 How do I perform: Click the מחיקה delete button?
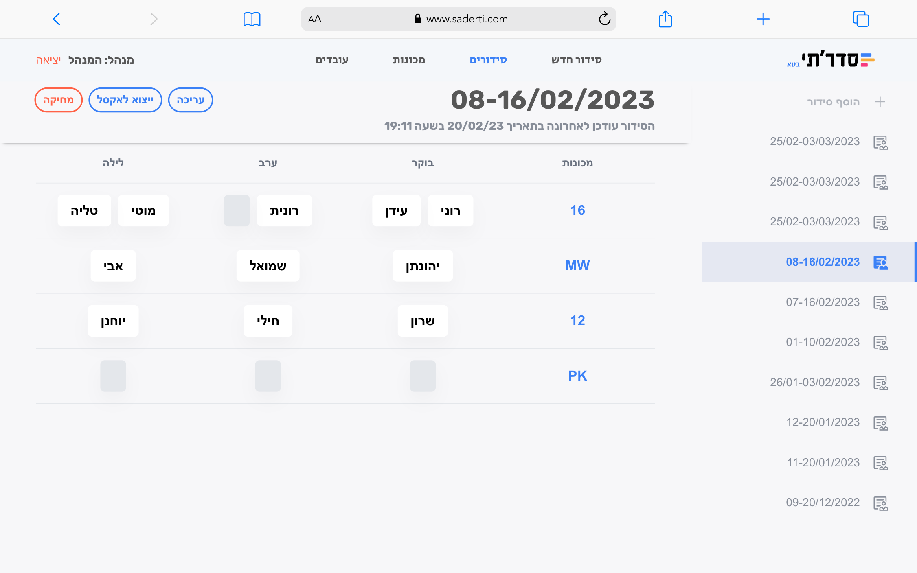pyautogui.click(x=58, y=100)
